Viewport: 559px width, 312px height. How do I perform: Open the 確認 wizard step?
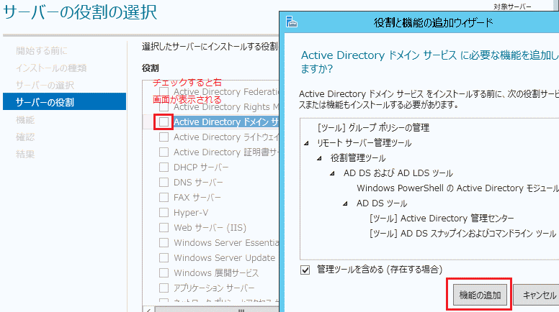tap(25, 137)
